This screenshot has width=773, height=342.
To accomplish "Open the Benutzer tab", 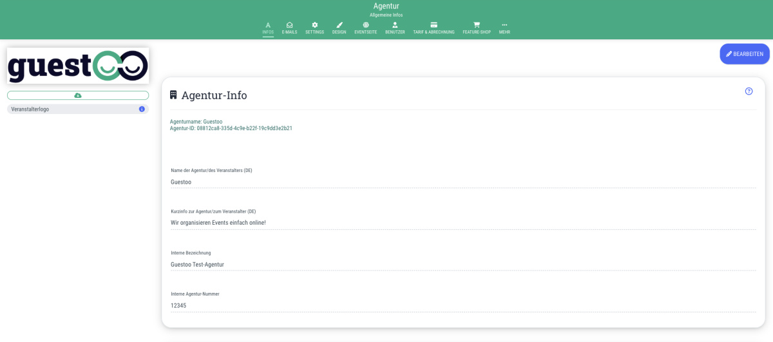I will 395,28.
